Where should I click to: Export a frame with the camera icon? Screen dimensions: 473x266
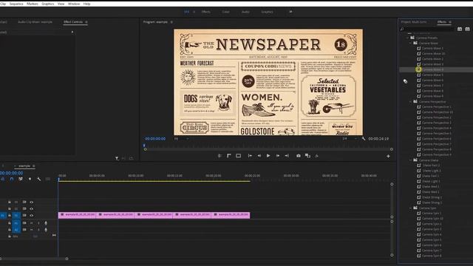[299, 156]
